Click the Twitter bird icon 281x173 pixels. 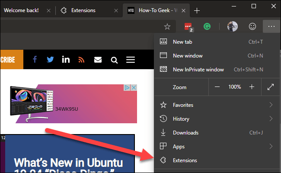(50, 60)
